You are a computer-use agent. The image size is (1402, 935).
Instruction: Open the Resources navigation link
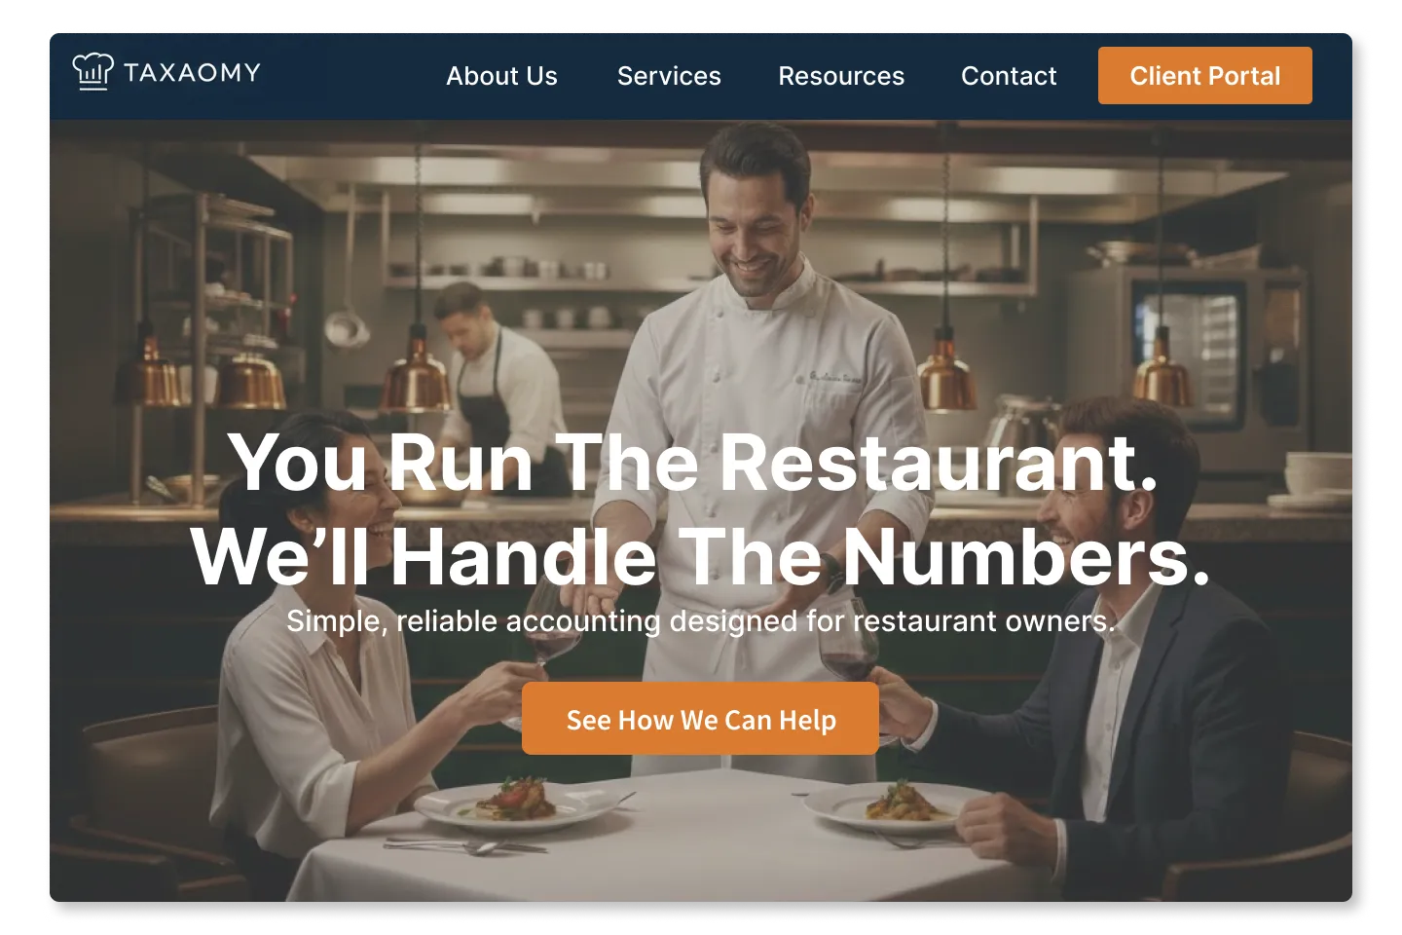[841, 76]
